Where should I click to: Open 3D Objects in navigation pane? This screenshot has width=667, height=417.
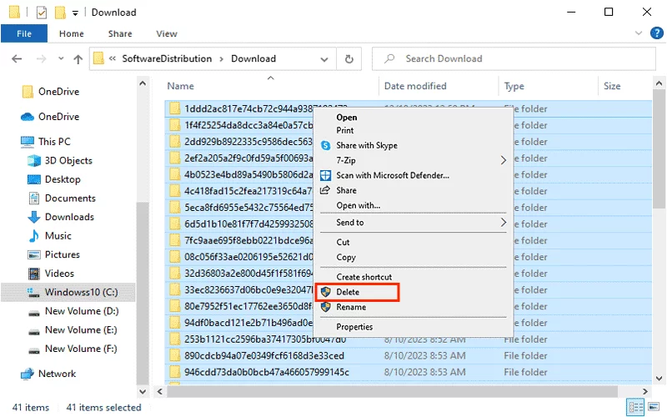coord(60,161)
